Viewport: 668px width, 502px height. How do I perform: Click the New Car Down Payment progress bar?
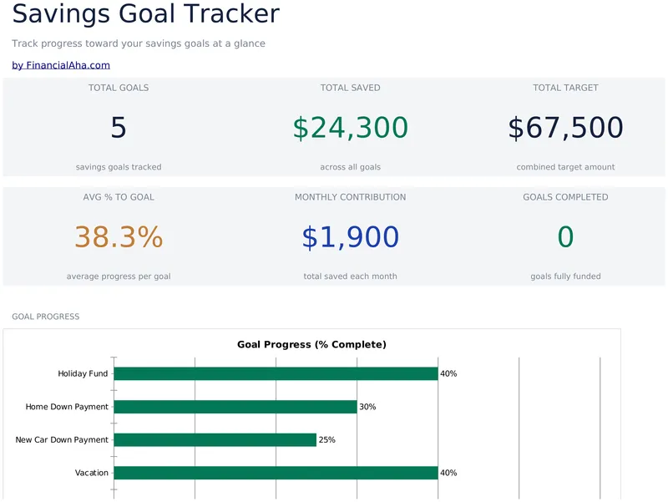click(x=215, y=440)
